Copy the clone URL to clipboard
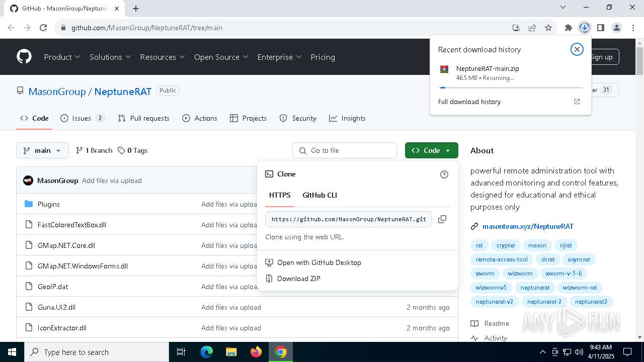Screen dimensions: 644x362 pyautogui.click(x=442, y=219)
